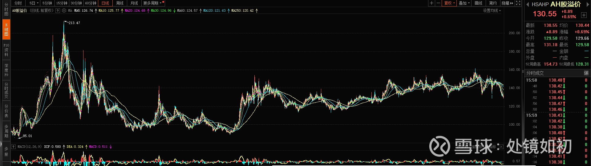
Task: Open 更多周期 dropdown
Action: (x=153, y=3)
